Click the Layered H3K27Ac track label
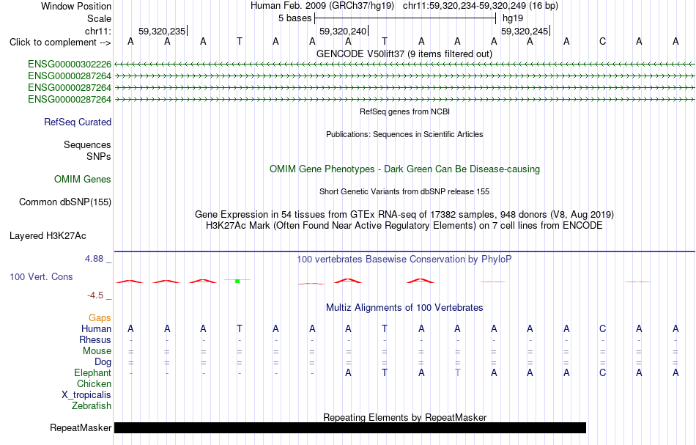Viewport: 696px width, 445px height. coord(48,236)
